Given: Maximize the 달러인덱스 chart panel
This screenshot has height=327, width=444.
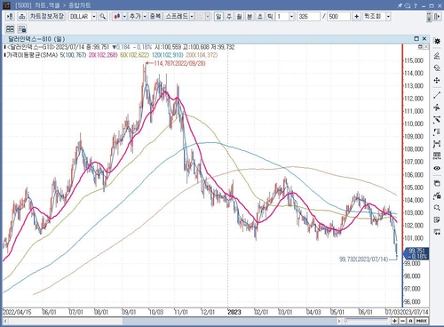Looking at the screenshot, I should 416,38.
